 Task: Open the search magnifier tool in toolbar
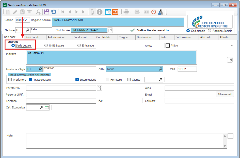pos(38,12)
